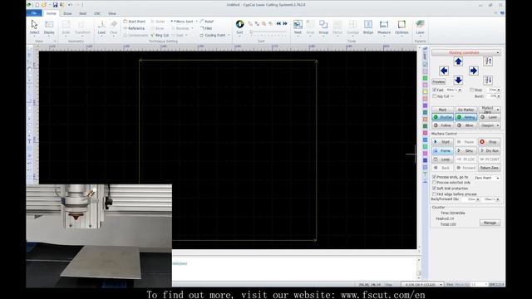The width and height of the screenshot is (532, 299).
Task: Select the green layer color swatch
Action: 425,78
